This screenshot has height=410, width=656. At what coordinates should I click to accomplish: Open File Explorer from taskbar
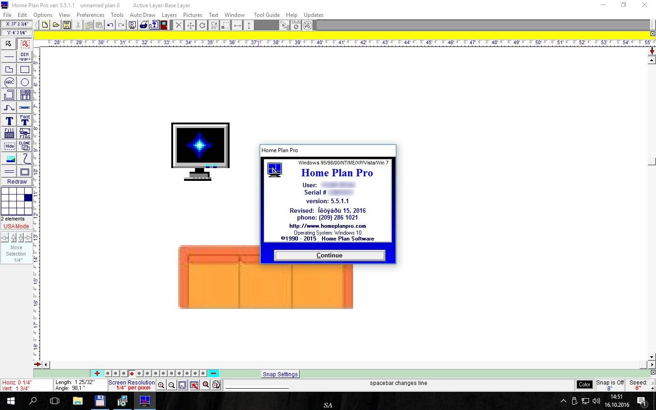pyautogui.click(x=77, y=401)
